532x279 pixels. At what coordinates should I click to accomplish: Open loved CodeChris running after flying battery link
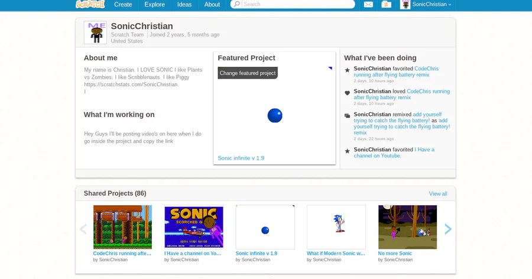(402, 95)
